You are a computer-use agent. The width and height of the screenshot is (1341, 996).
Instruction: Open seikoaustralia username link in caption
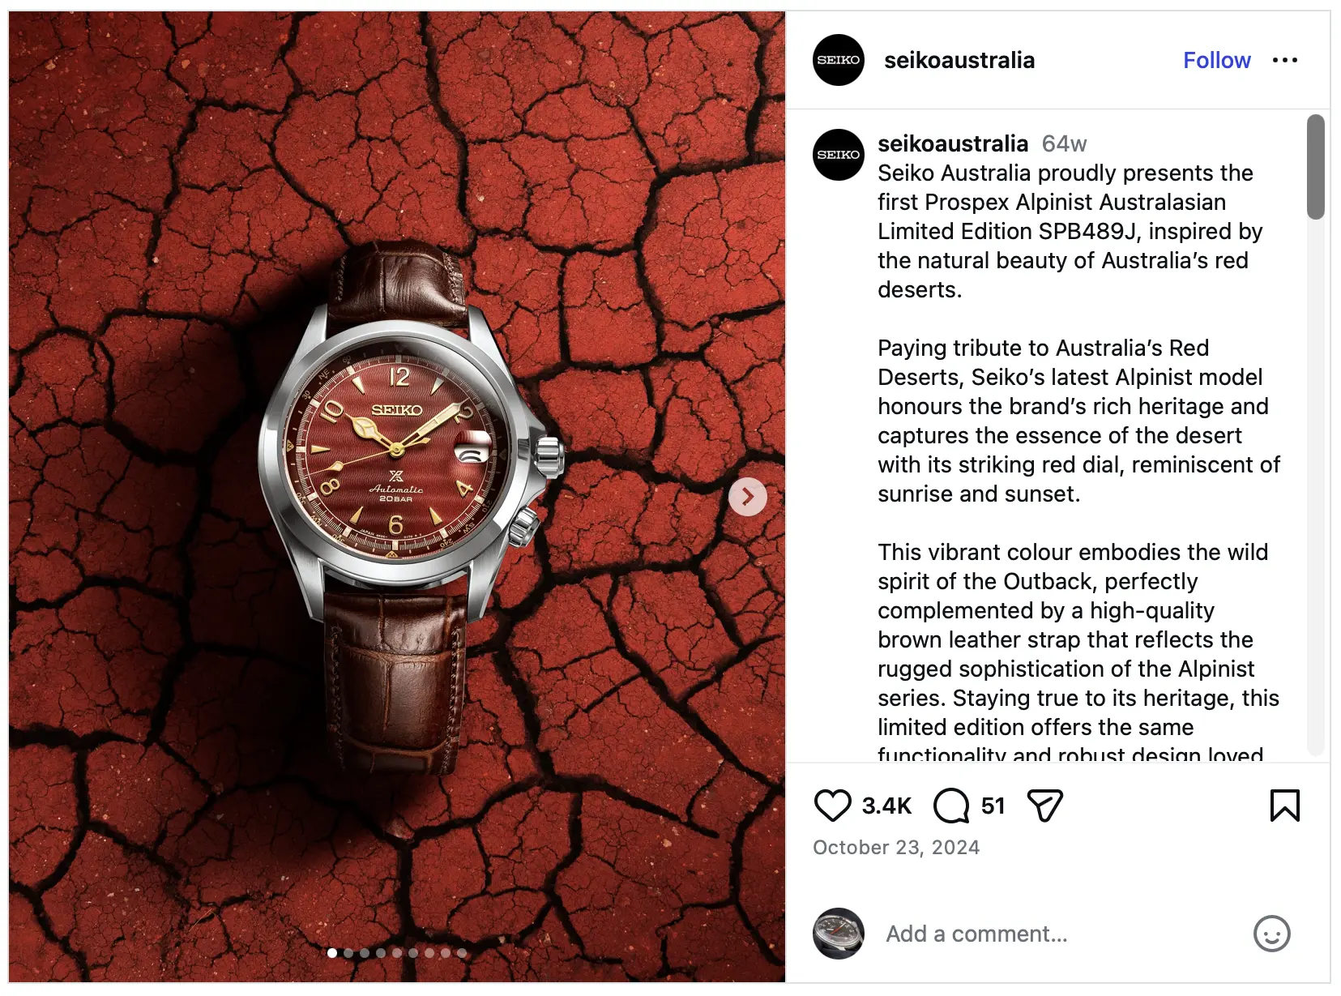(x=953, y=143)
